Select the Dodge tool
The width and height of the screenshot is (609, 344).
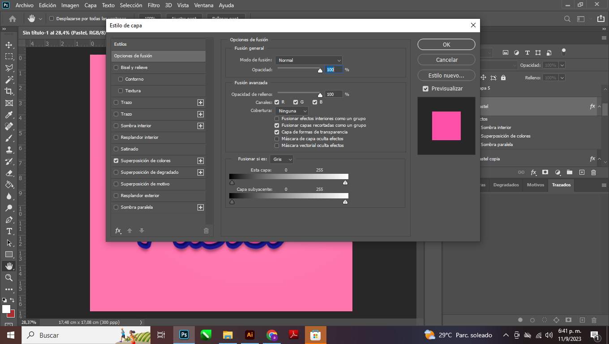click(9, 208)
